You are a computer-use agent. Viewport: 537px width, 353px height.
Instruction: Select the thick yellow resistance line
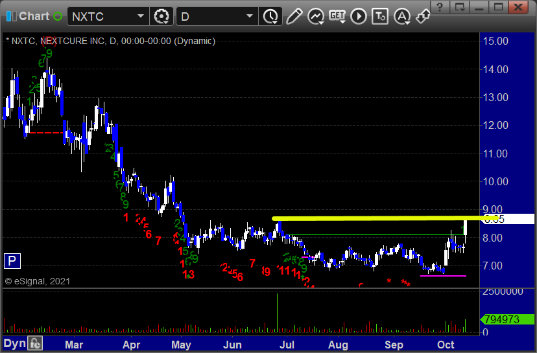point(385,218)
